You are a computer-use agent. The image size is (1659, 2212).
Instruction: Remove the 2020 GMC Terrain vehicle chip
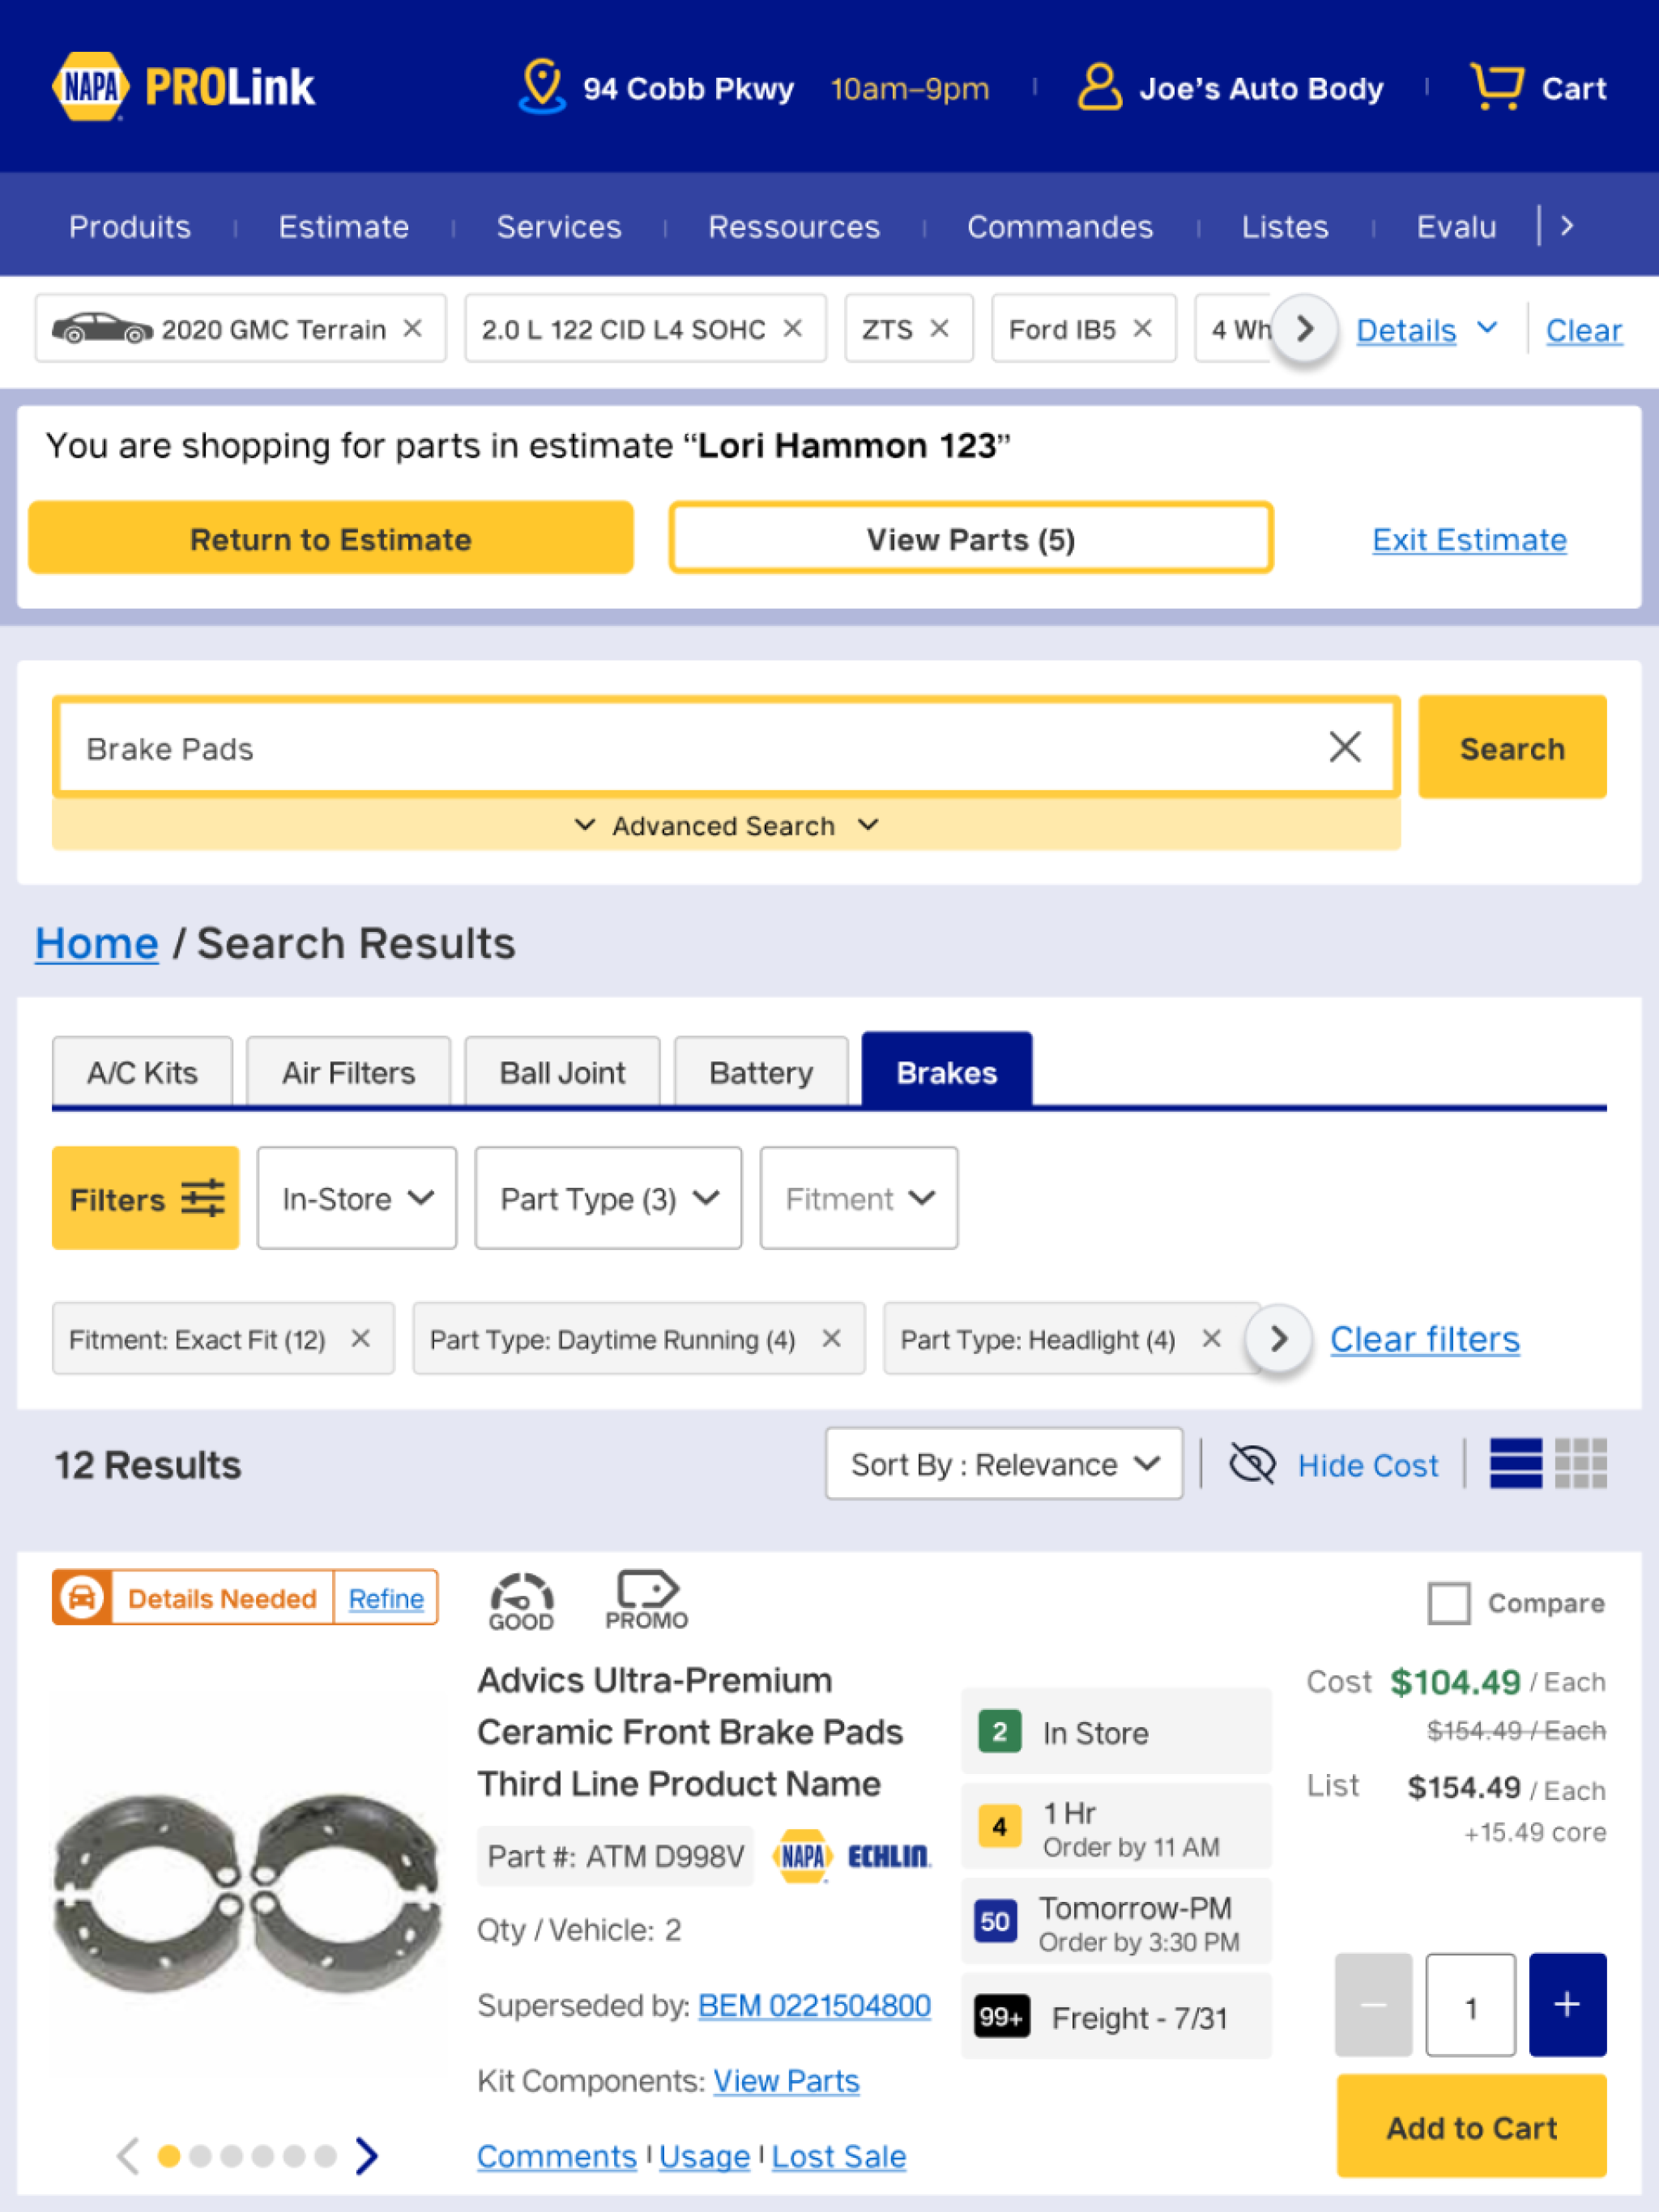(412, 328)
